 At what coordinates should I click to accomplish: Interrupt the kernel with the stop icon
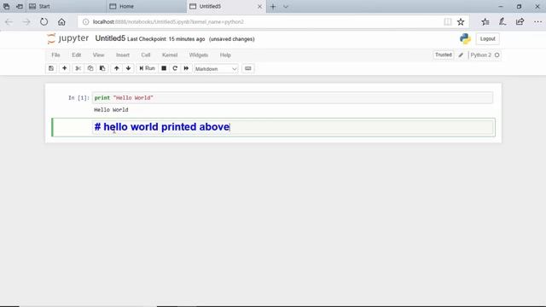[164, 68]
